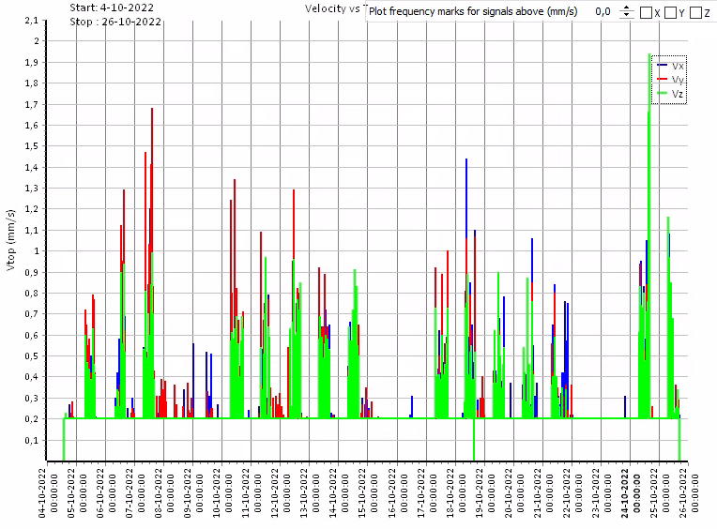Image resolution: width=717 pixels, height=529 pixels.
Task: Click the 0,0 threshold value field
Action: [603, 12]
